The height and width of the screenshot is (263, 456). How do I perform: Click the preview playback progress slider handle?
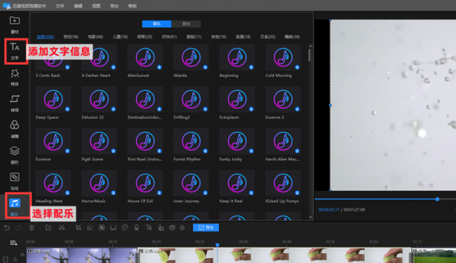(x=437, y=199)
